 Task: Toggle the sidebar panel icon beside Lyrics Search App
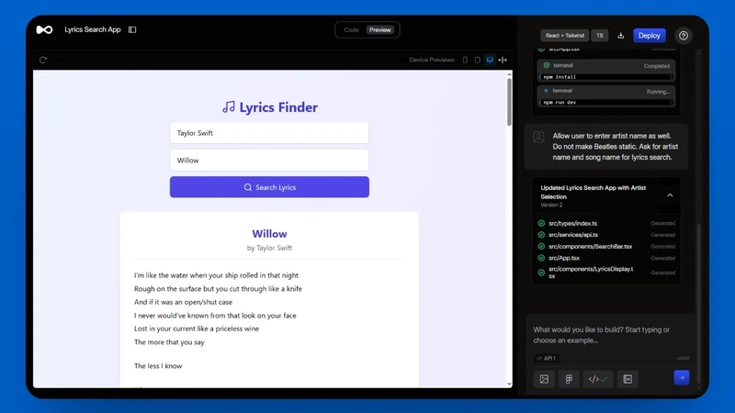(x=132, y=29)
